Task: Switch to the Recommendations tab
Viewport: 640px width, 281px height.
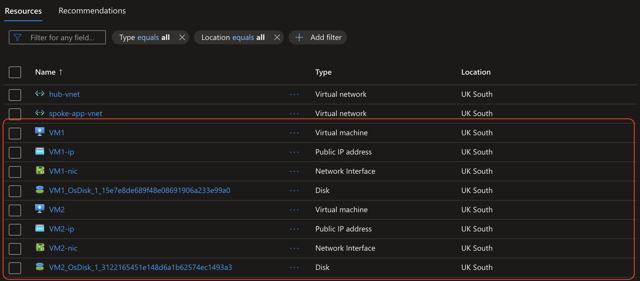Action: point(92,10)
